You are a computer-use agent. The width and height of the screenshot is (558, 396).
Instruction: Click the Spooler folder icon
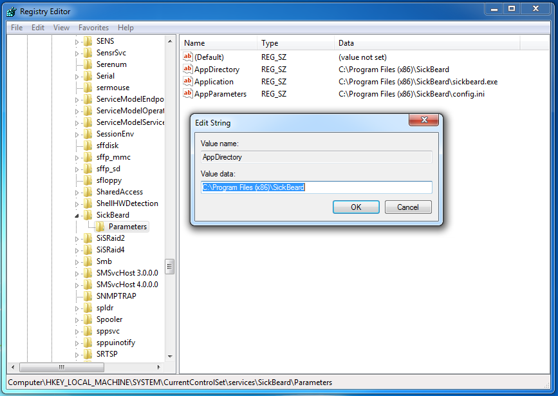[88, 320]
